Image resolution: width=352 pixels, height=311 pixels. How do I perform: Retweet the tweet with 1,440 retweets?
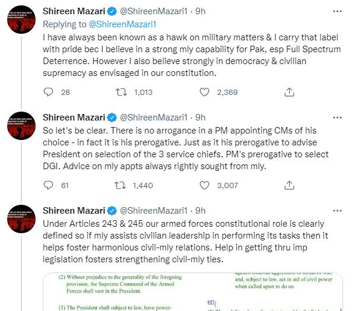pyautogui.click(x=120, y=185)
